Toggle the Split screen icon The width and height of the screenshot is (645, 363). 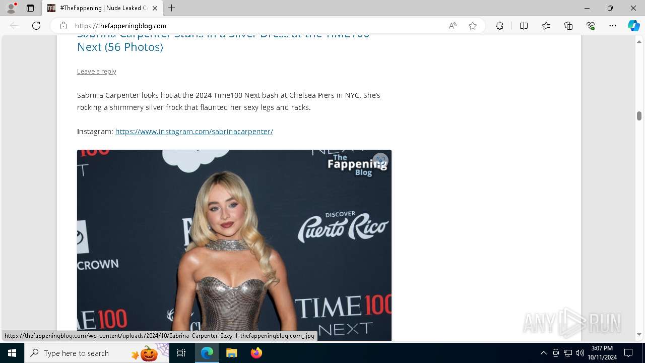click(x=524, y=26)
